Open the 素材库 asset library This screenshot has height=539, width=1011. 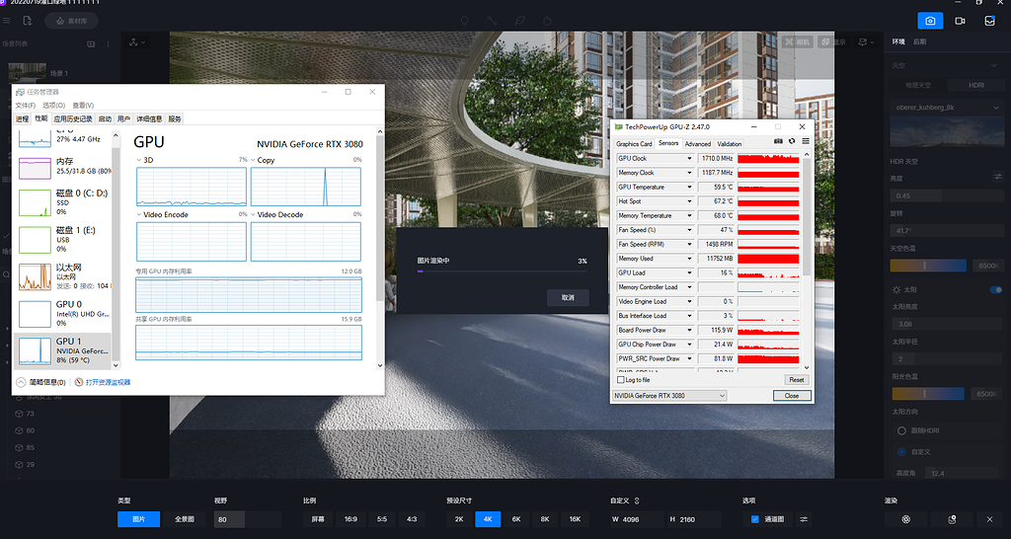coord(71,21)
